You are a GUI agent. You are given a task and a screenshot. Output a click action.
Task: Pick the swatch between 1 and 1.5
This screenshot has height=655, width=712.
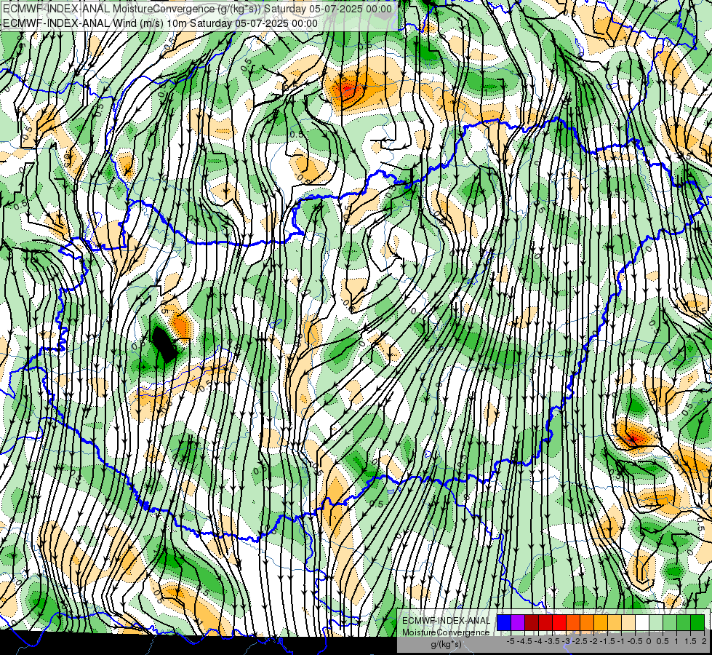pos(684,622)
